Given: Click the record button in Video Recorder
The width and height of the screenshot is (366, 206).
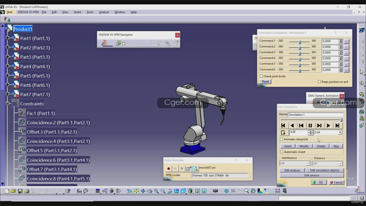Looking at the screenshot, I should click(168, 169).
